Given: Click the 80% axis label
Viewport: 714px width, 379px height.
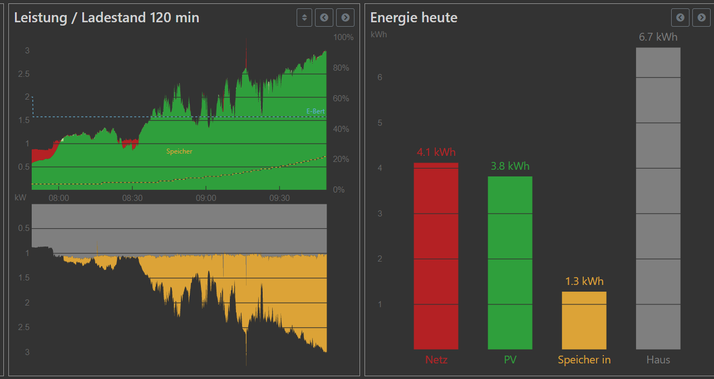Looking at the screenshot, I should 341,68.
